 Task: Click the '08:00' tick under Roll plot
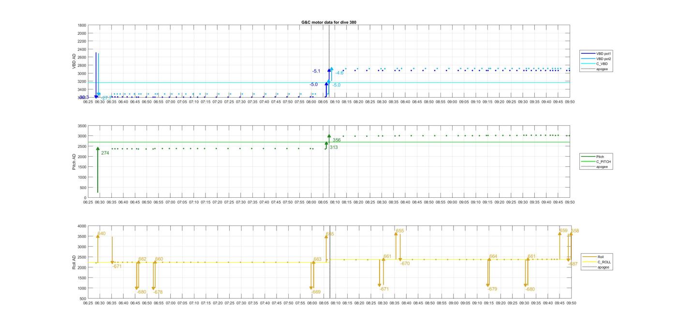(x=312, y=303)
